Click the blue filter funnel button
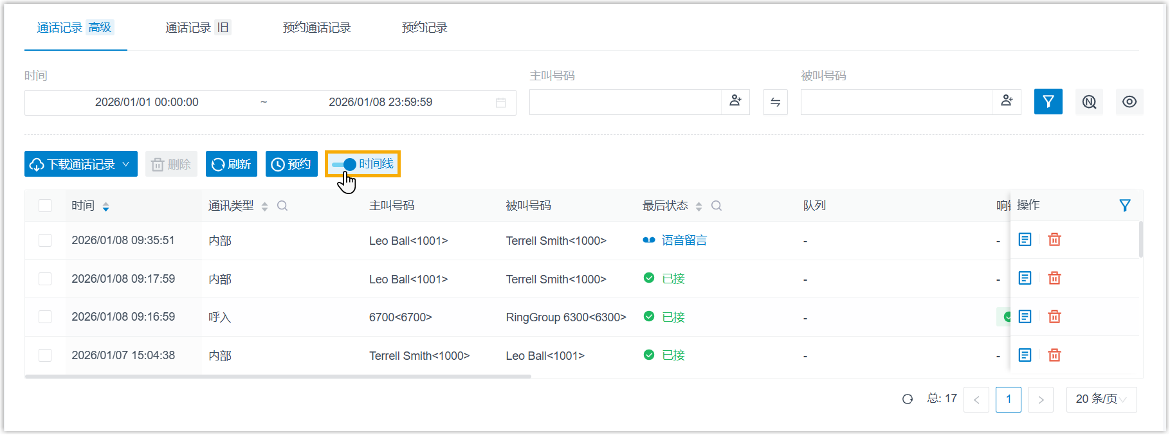Viewport: 1170px width, 435px height. 1048,102
